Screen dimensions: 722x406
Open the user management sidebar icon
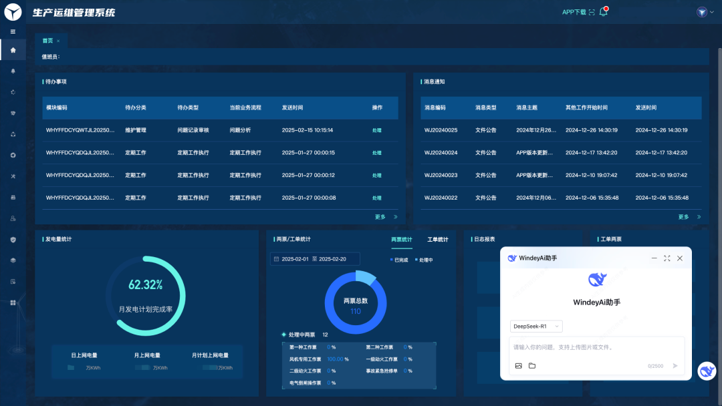[x=13, y=218]
